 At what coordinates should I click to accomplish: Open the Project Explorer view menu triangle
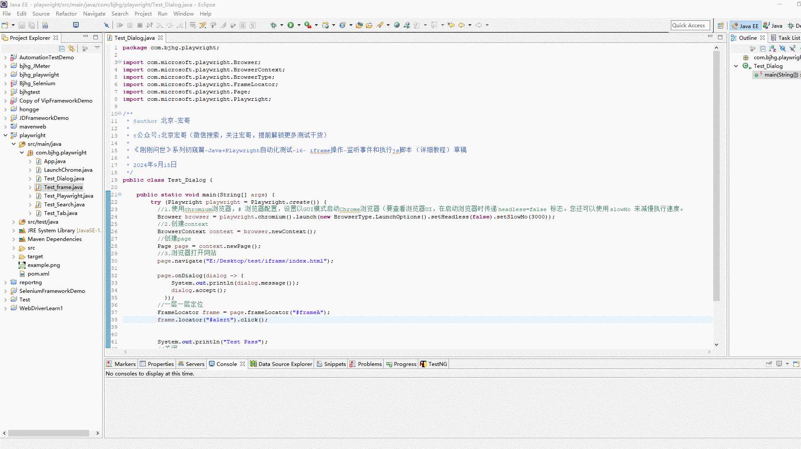(97, 48)
